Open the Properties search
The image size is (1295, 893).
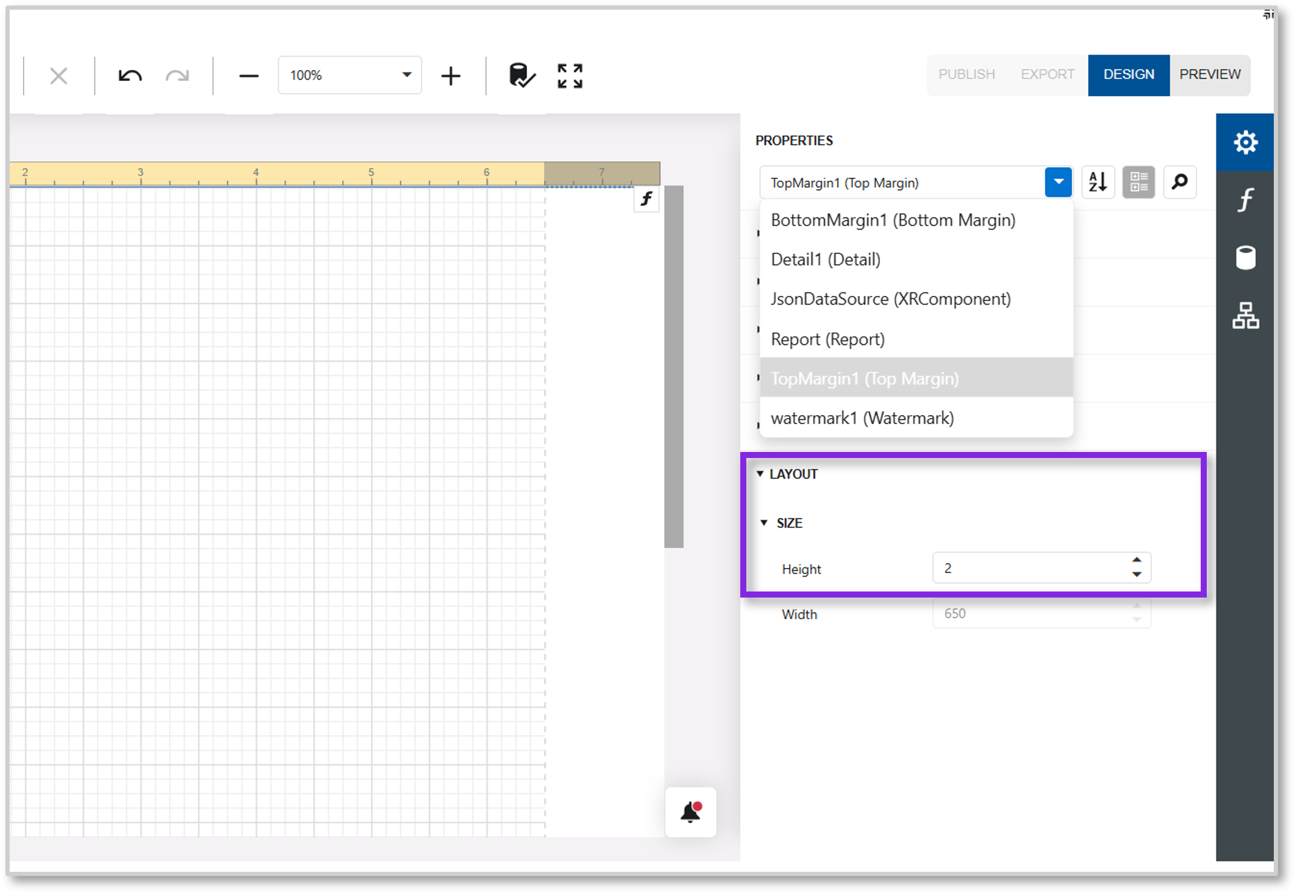point(1180,182)
